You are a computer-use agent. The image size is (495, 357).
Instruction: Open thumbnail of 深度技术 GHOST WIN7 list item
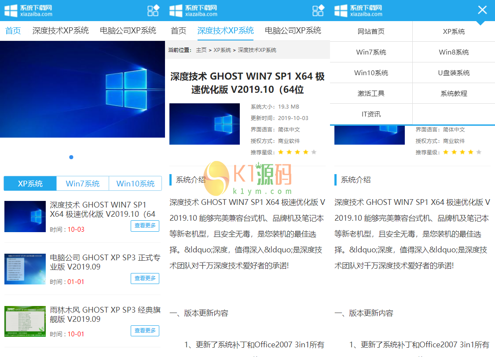pos(25,216)
